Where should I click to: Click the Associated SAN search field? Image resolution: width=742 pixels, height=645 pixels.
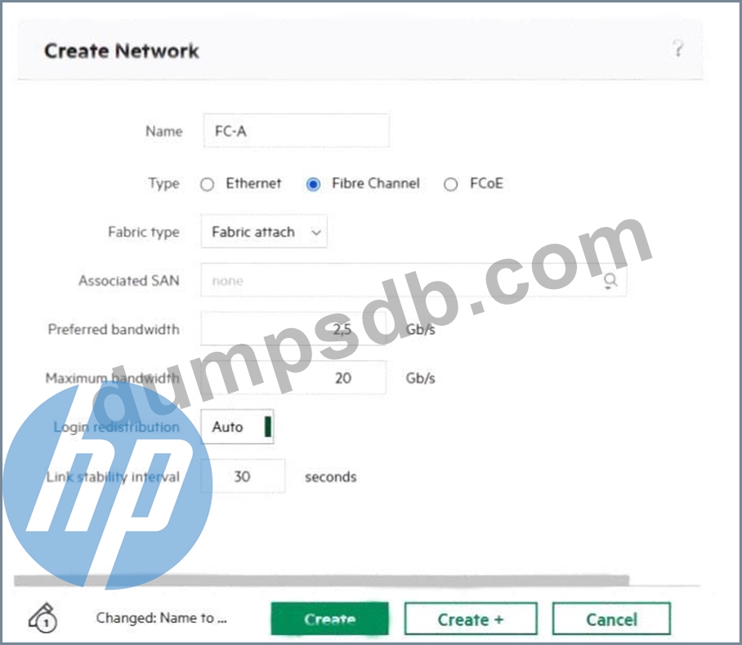click(413, 280)
